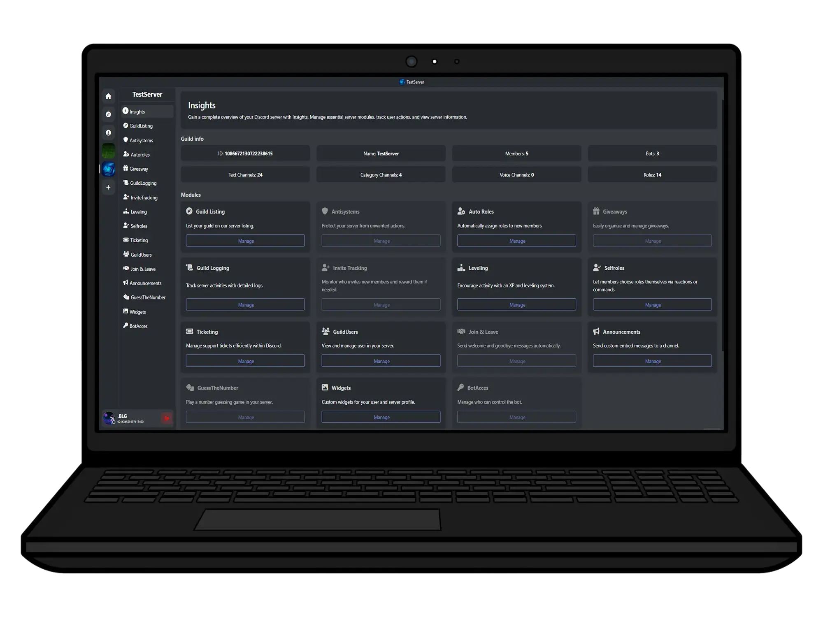Select the green matrix server icon
Screen dimensions: 823x617
coord(108,151)
